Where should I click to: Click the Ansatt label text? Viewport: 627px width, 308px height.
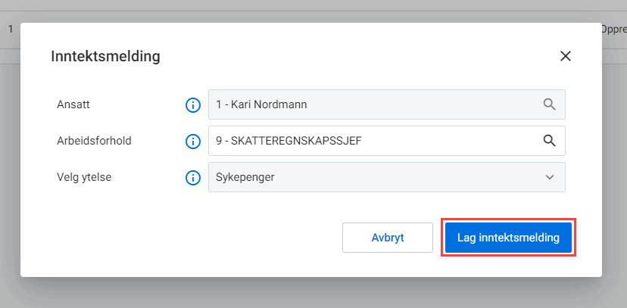click(x=73, y=104)
